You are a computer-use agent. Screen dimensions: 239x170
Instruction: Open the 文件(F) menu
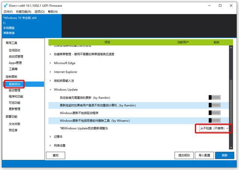(x=8, y=12)
